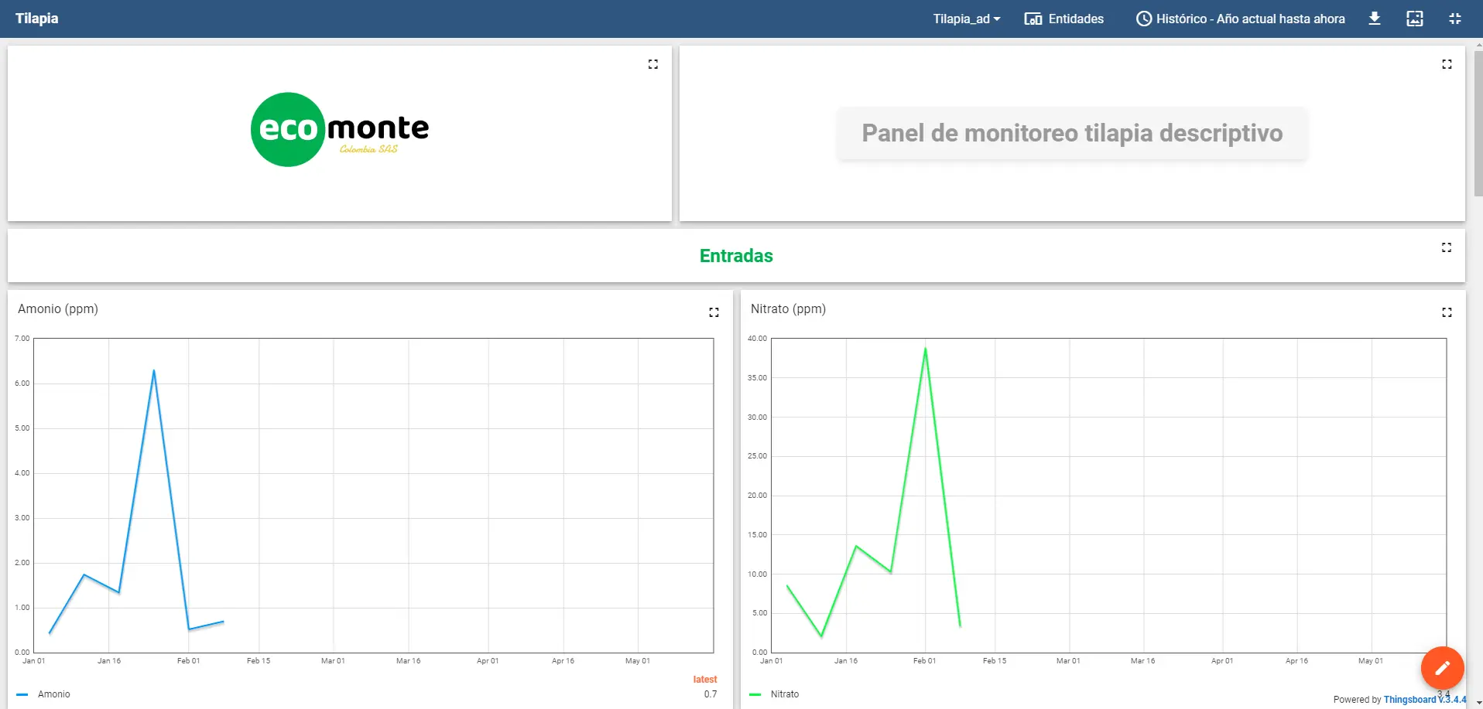Click the Tilapia dashboard title
This screenshot has width=1483, height=709.
(37, 19)
